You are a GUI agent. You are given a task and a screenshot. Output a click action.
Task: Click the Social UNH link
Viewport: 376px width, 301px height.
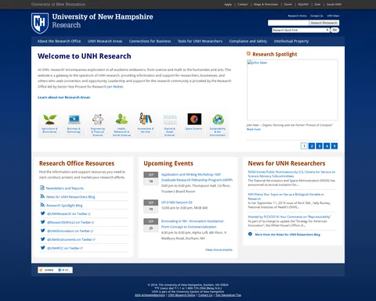pyautogui.click(x=334, y=5)
